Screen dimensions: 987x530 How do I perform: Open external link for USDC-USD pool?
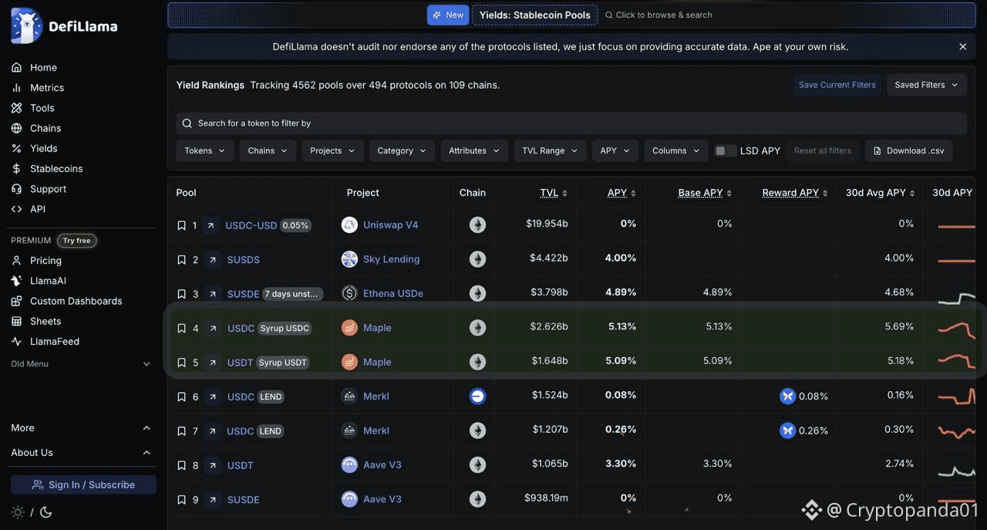pos(211,225)
